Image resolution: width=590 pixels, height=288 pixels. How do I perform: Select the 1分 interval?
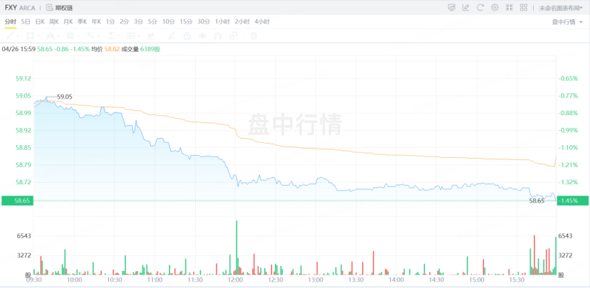tap(110, 22)
